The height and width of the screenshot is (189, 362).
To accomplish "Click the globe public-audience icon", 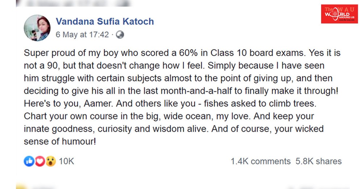I will 120,35.
